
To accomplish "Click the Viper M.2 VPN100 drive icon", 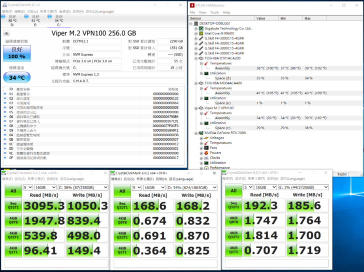I will pos(201,108).
